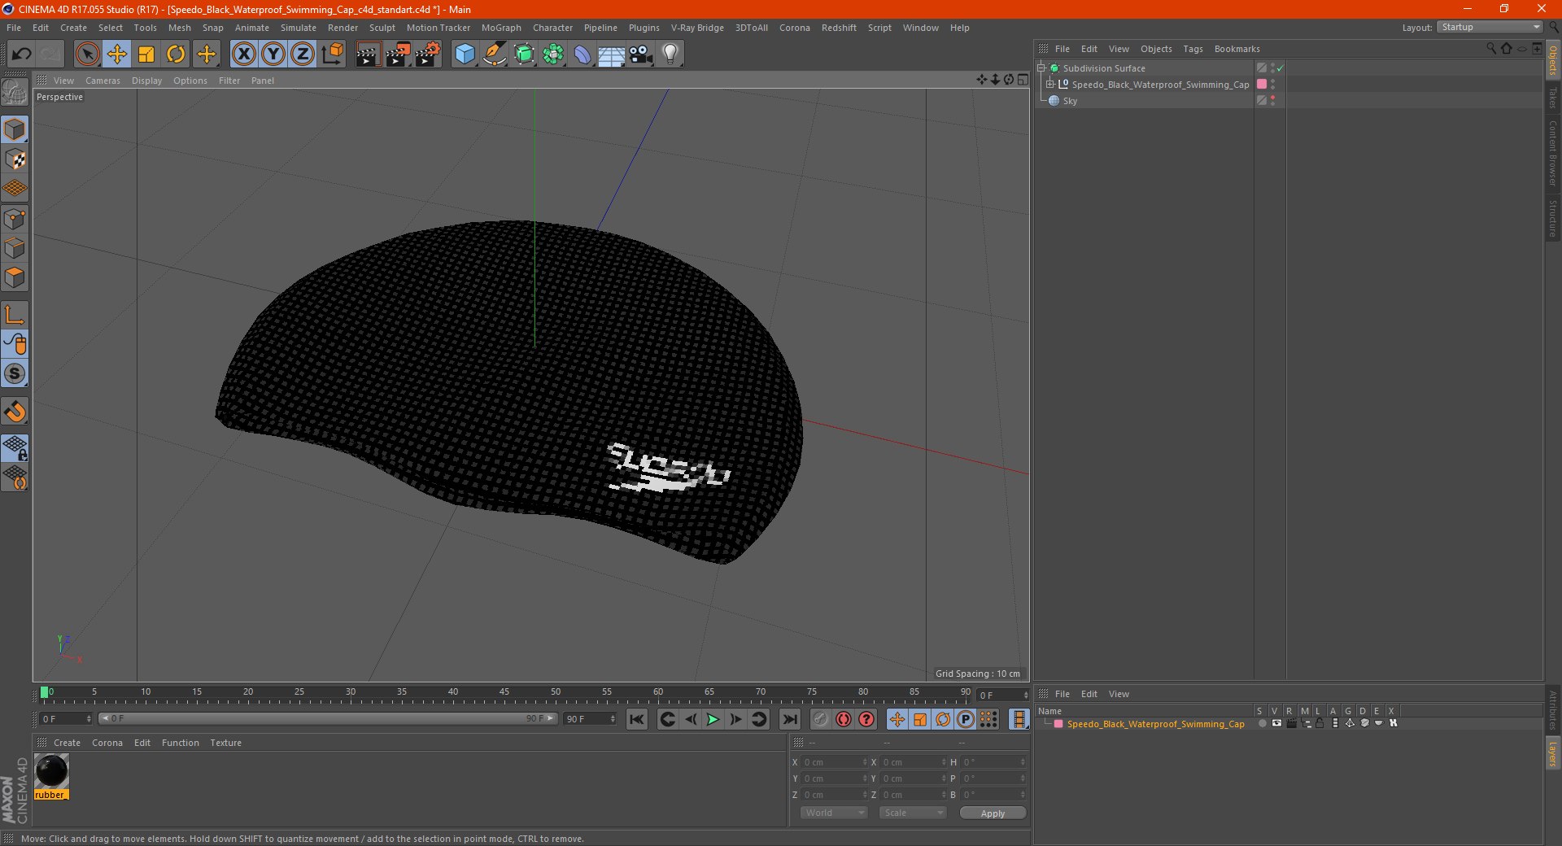Select the rubber material thumbnail
This screenshot has width=1562, height=846.
(x=51, y=770)
